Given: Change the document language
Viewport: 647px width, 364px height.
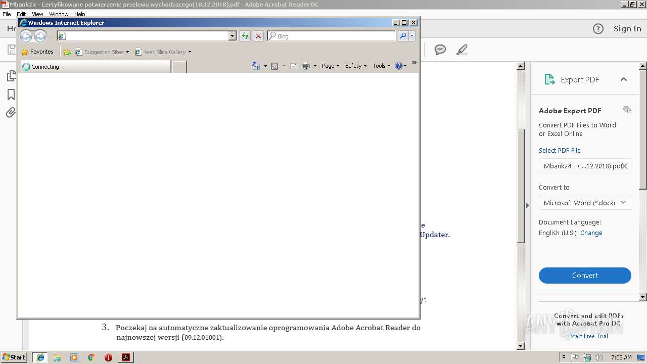Looking at the screenshot, I should pyautogui.click(x=591, y=233).
